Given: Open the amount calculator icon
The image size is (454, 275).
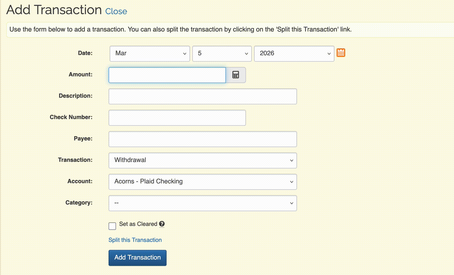Looking at the screenshot, I should click(236, 75).
